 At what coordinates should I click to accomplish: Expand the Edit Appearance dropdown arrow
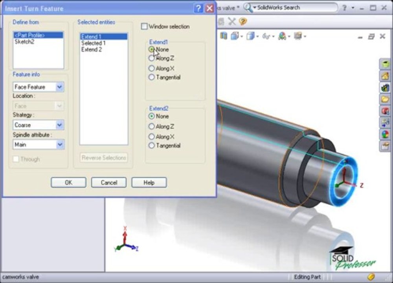pos(289,37)
